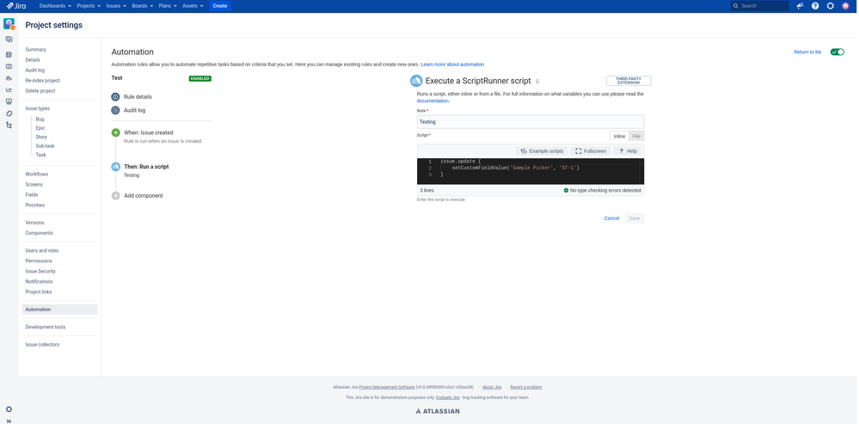Click inside the script code editor
Screen dimensions: 859x424
coord(531,171)
